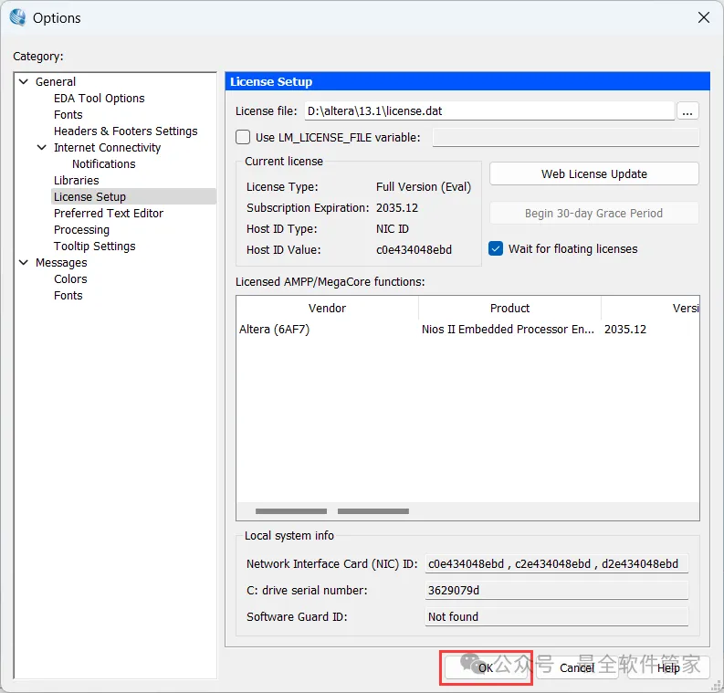Open Preferred Text Editor settings
This screenshot has height=693, width=724.
pos(109,214)
